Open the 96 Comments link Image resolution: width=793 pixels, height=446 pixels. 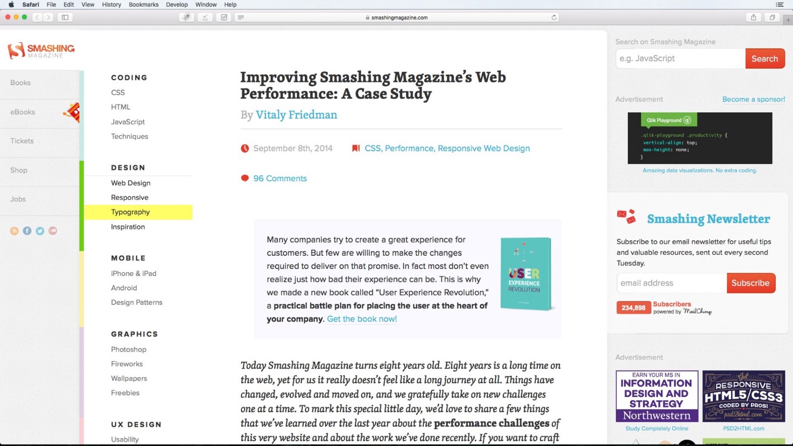pos(280,178)
